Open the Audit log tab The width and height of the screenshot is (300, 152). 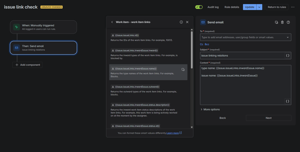[x=213, y=7]
